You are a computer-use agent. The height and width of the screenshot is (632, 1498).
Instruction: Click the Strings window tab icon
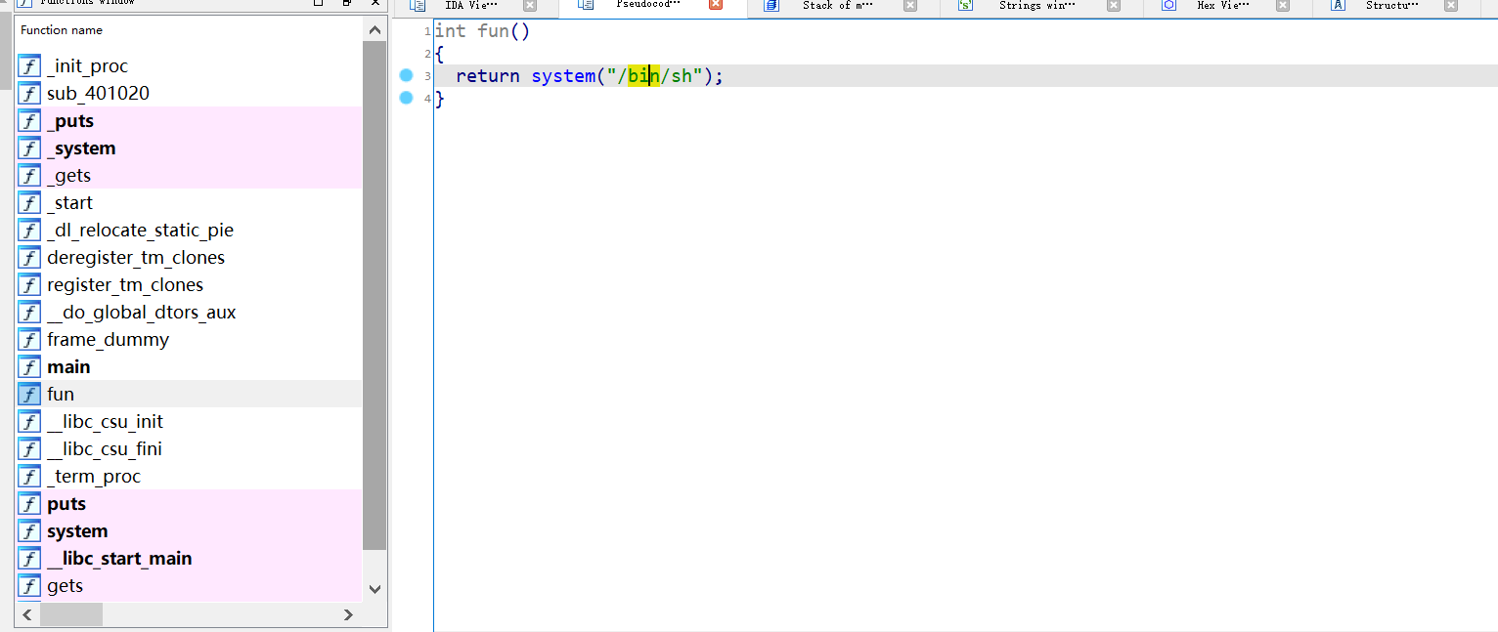(x=965, y=6)
